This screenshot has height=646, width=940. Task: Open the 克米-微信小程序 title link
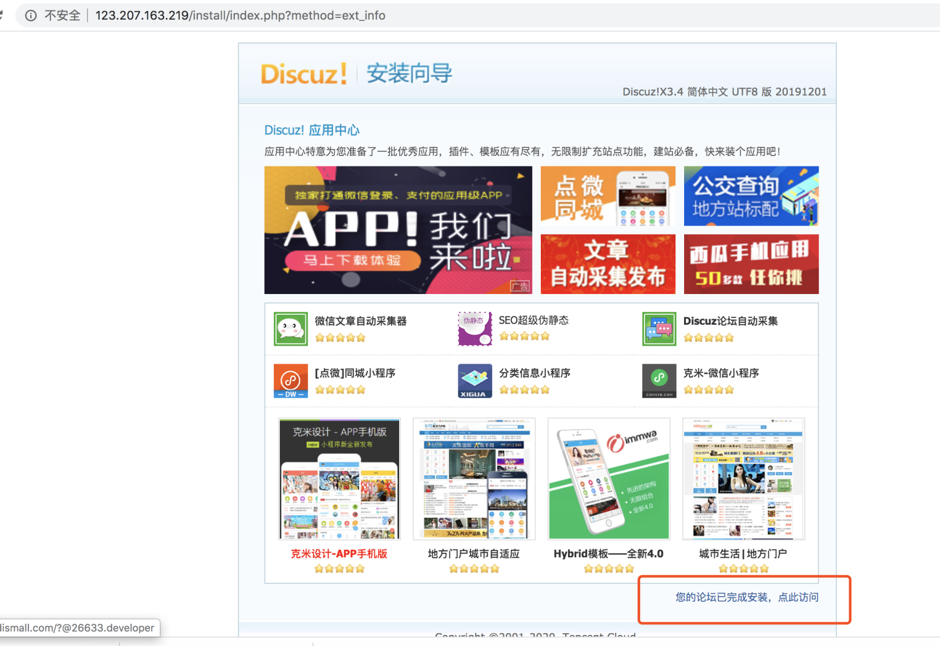(721, 373)
